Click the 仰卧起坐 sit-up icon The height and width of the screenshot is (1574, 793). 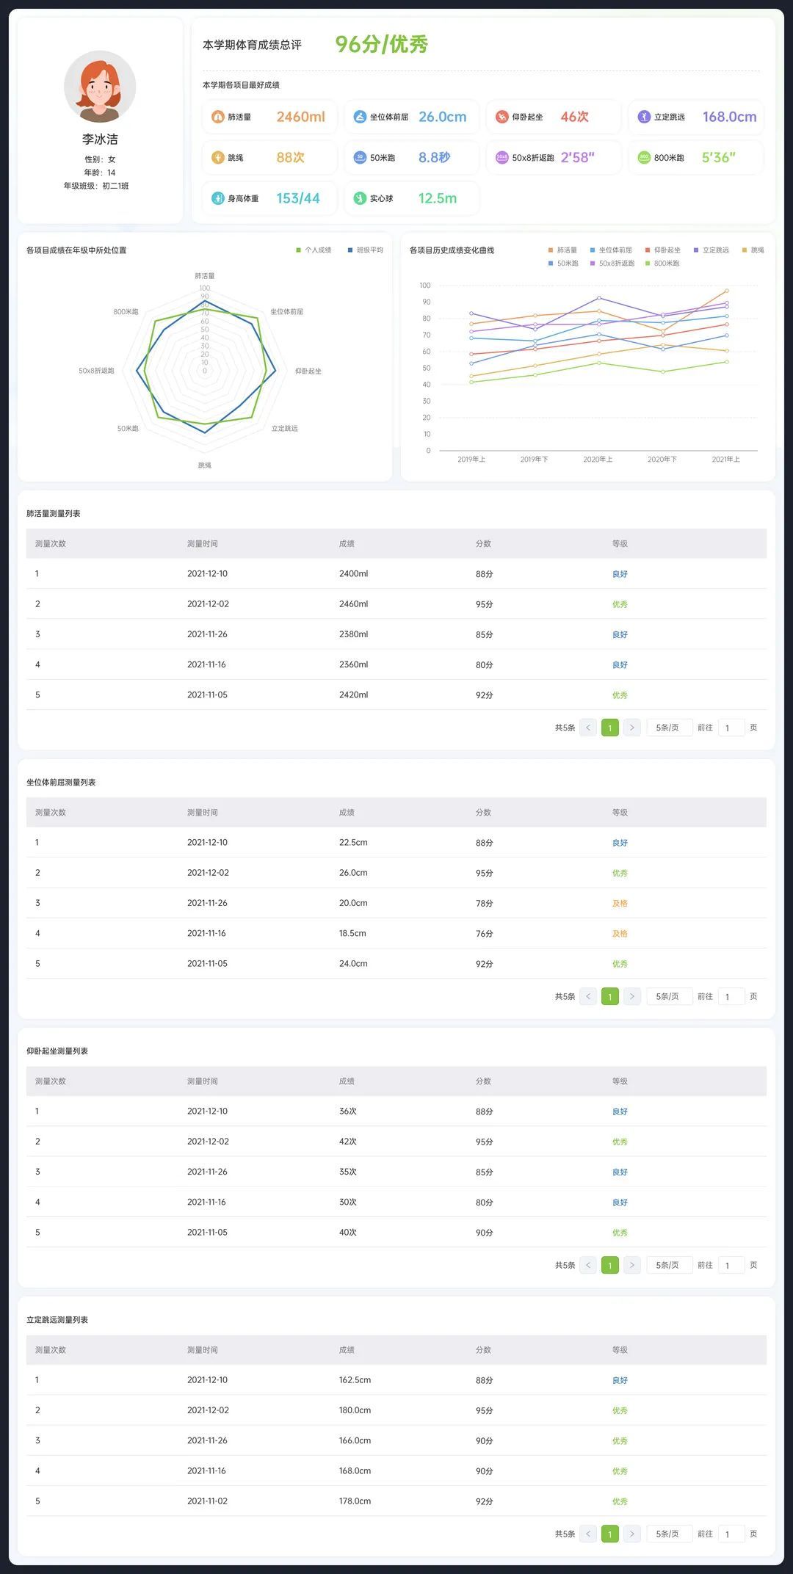coord(501,117)
